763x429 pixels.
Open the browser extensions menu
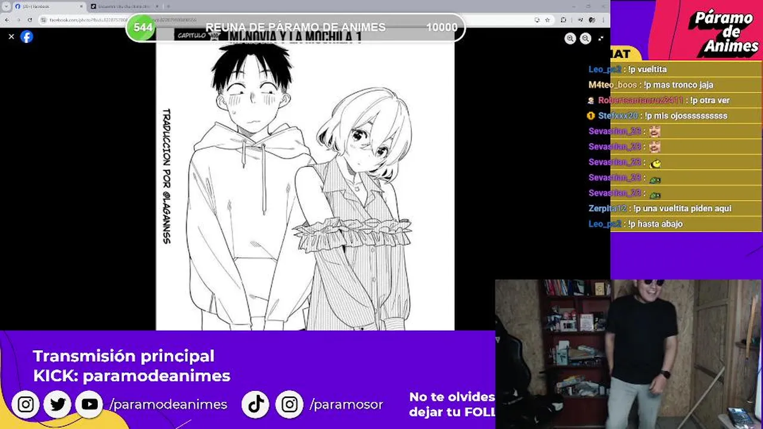coord(563,20)
